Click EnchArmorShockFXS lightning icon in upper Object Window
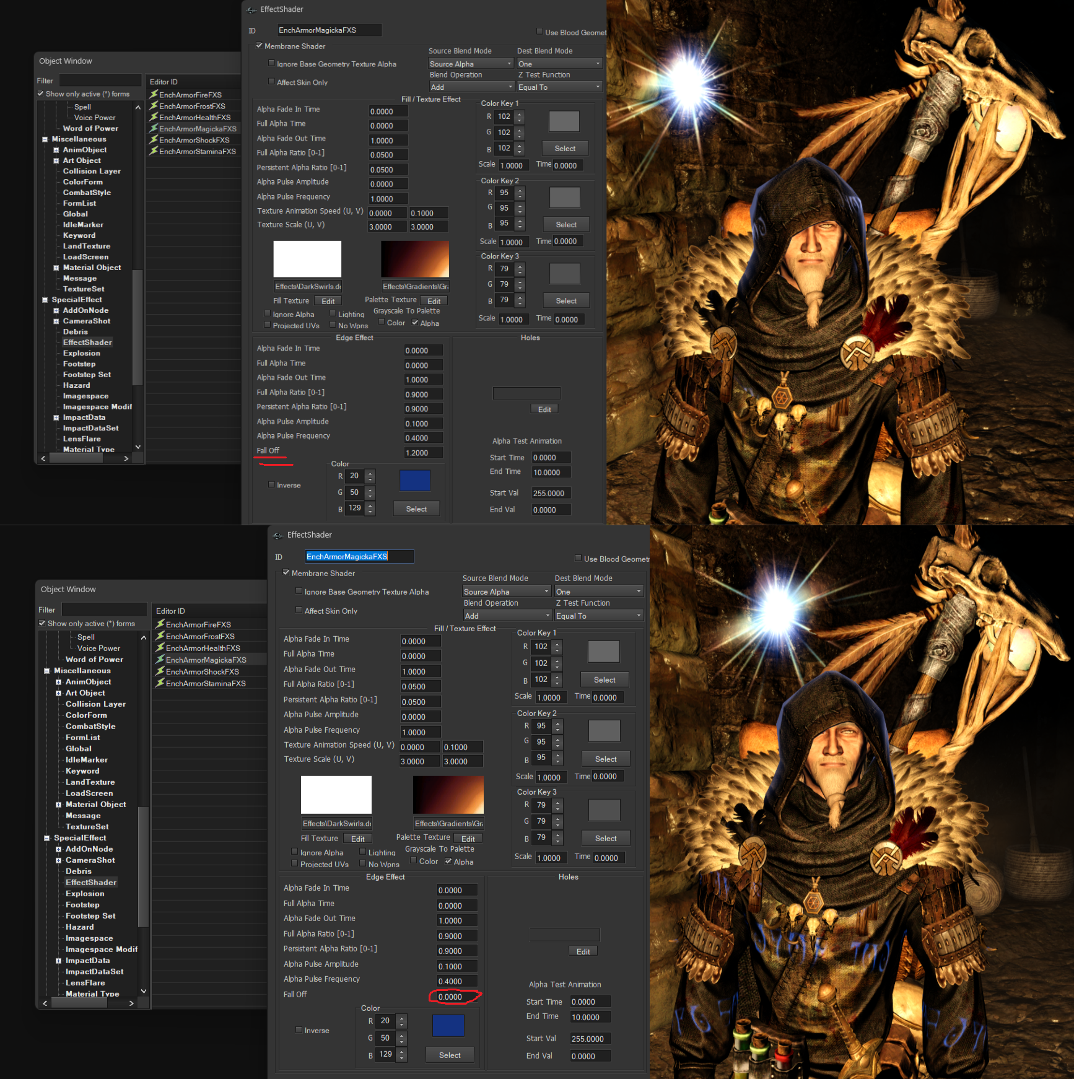The image size is (1074, 1079). tap(154, 140)
